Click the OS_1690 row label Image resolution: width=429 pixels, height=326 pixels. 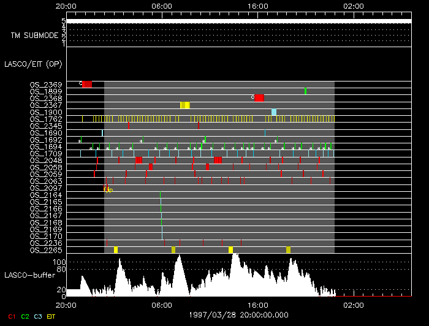[x=46, y=133]
